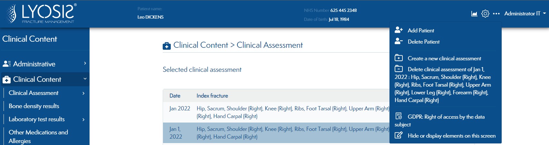The image size is (549, 145).
Task: Click the GDPR document icon
Action: 399,116
